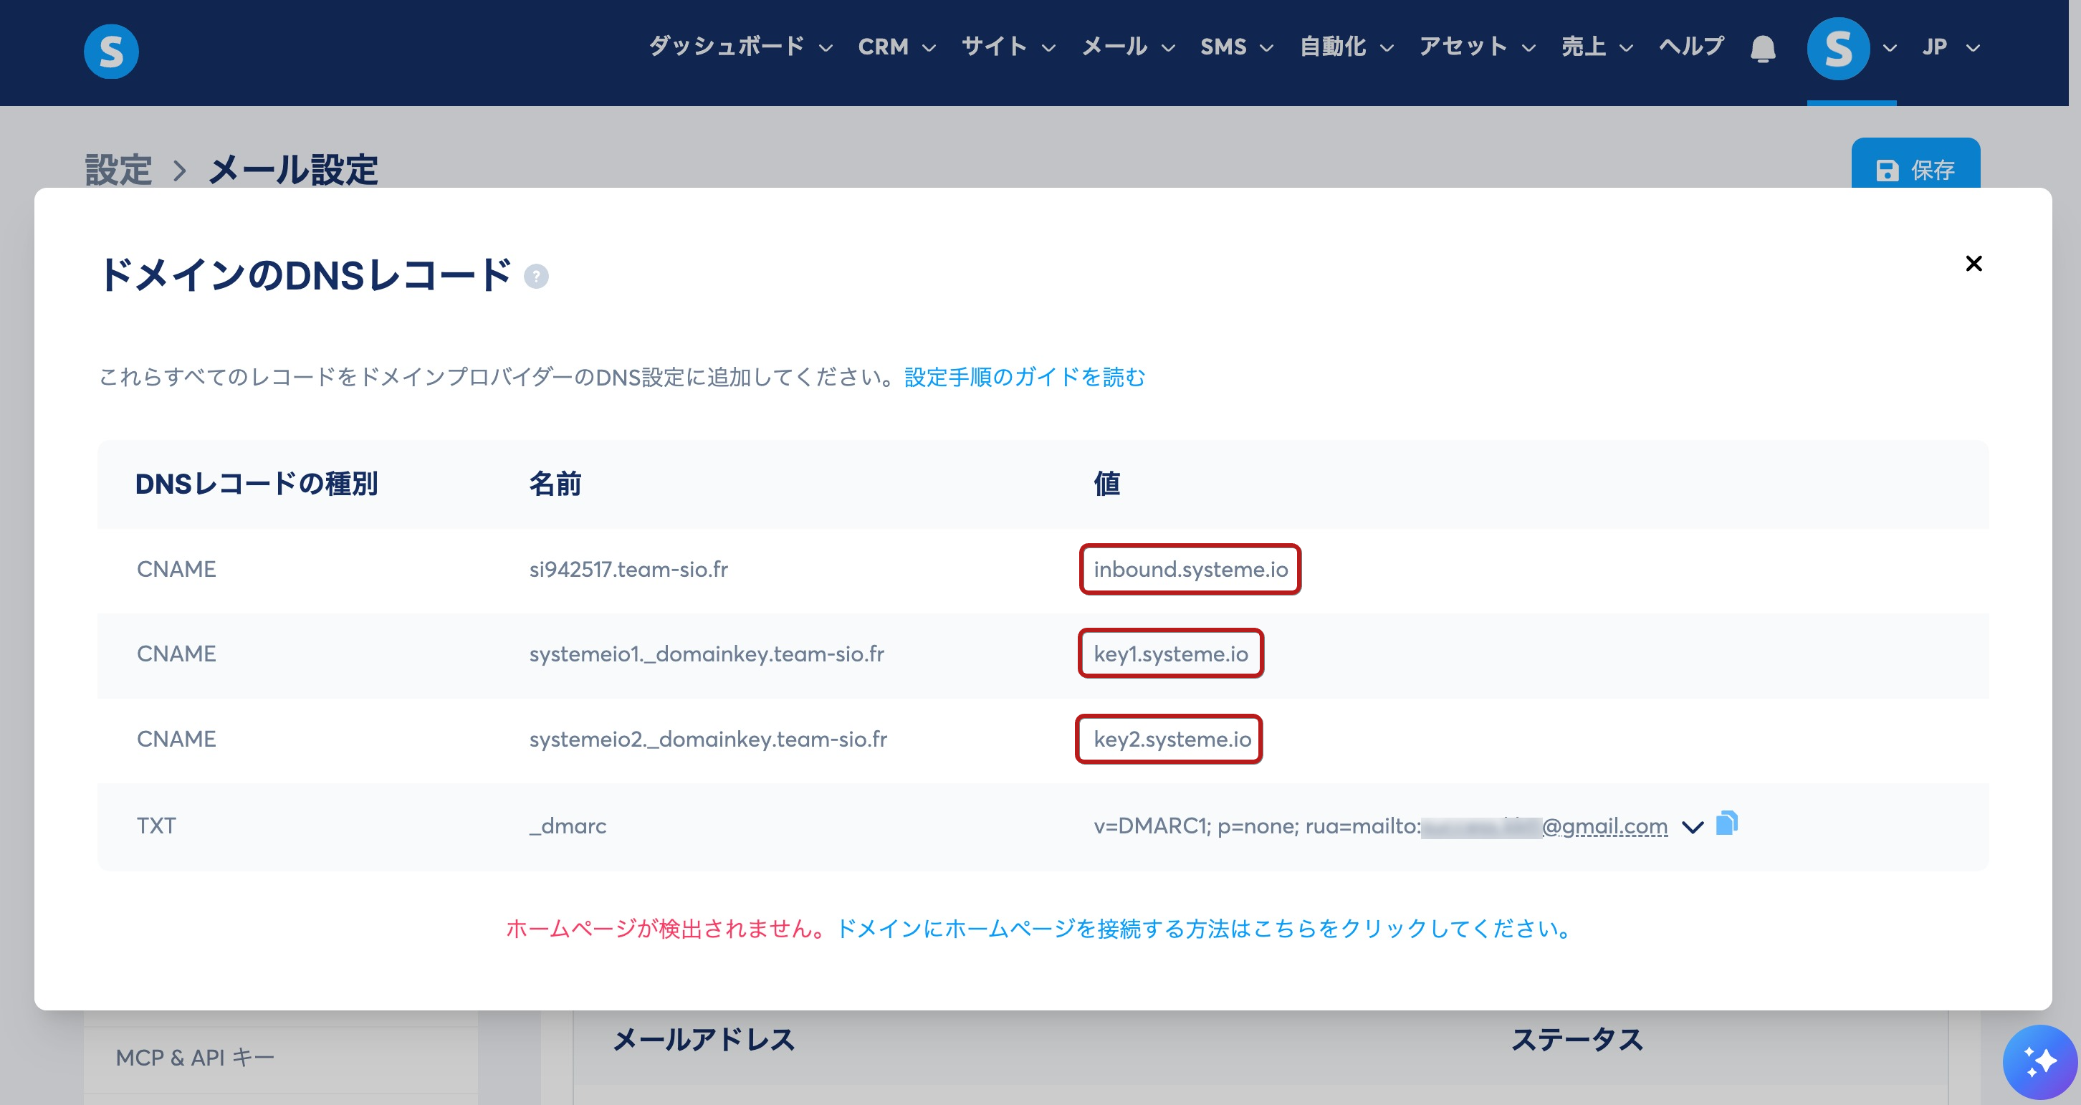This screenshot has height=1105, width=2081.
Task: Select the key1.systeme.io value
Action: [x=1171, y=654]
